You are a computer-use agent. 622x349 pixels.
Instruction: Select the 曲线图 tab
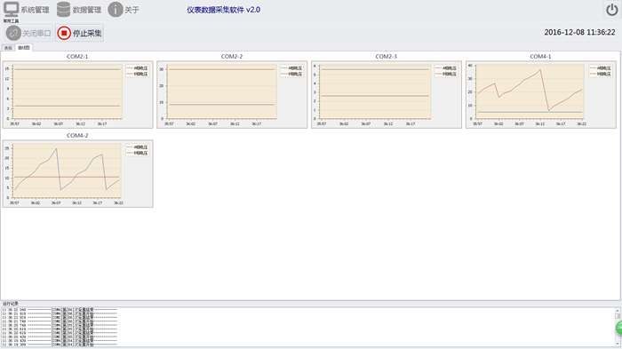pyautogui.click(x=24, y=48)
